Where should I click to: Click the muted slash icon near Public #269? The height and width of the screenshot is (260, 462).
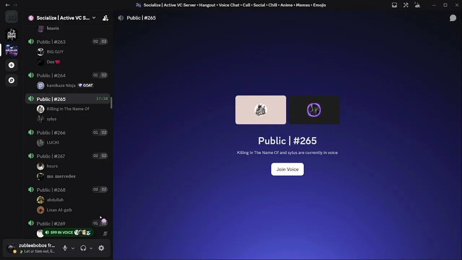[105, 234]
